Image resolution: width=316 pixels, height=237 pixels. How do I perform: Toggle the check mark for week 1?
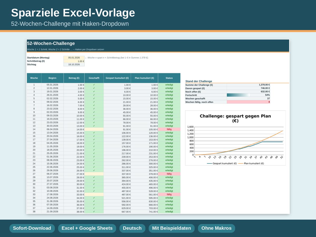94,85
